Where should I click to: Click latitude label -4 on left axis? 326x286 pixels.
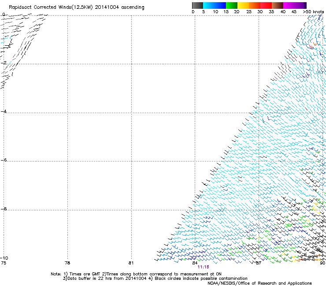coord(4,111)
